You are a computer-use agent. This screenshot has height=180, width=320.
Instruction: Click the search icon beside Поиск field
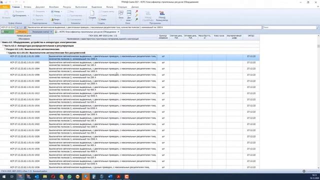tap(317, 27)
